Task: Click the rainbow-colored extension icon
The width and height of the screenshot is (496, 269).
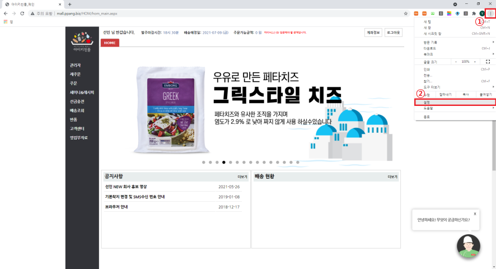Action: click(x=449, y=13)
